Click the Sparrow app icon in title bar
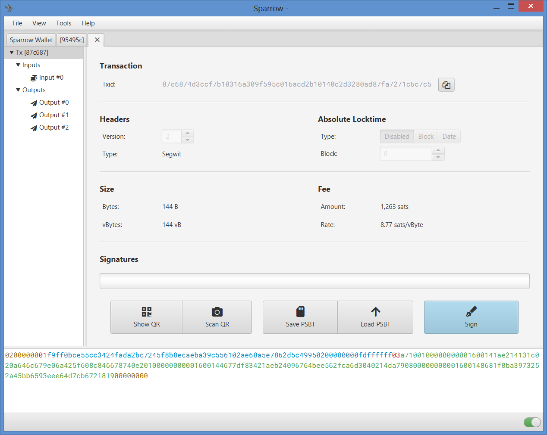 (x=9, y=8)
